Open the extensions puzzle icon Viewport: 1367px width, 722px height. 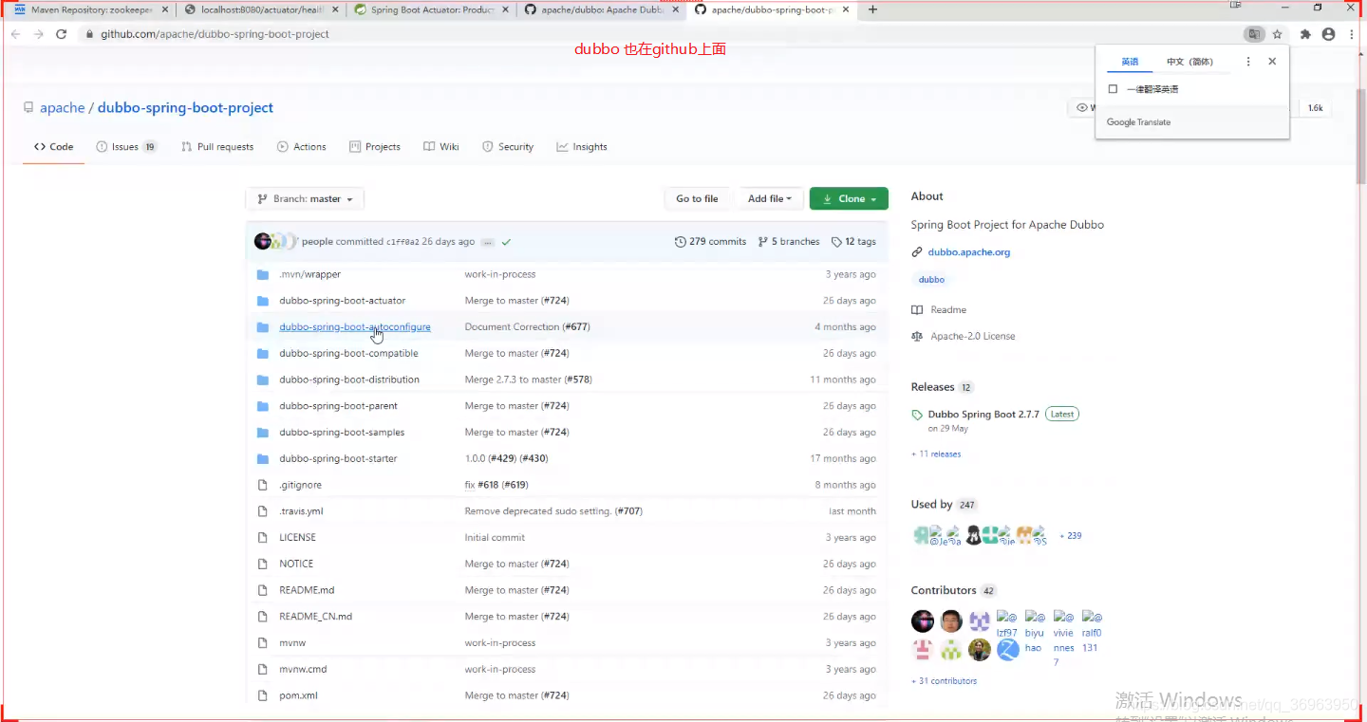(1305, 34)
